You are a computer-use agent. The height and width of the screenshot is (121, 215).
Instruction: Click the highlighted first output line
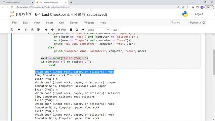(x=74, y=72)
